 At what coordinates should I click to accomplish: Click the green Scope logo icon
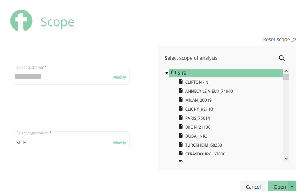pos(22,21)
